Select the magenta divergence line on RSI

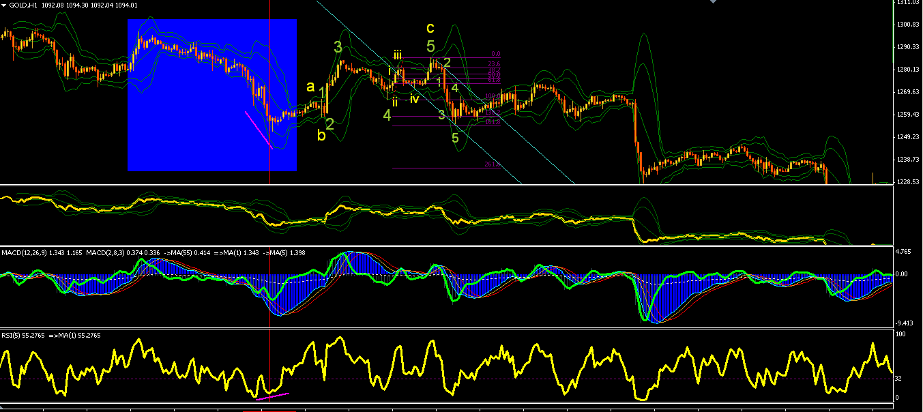272,396
